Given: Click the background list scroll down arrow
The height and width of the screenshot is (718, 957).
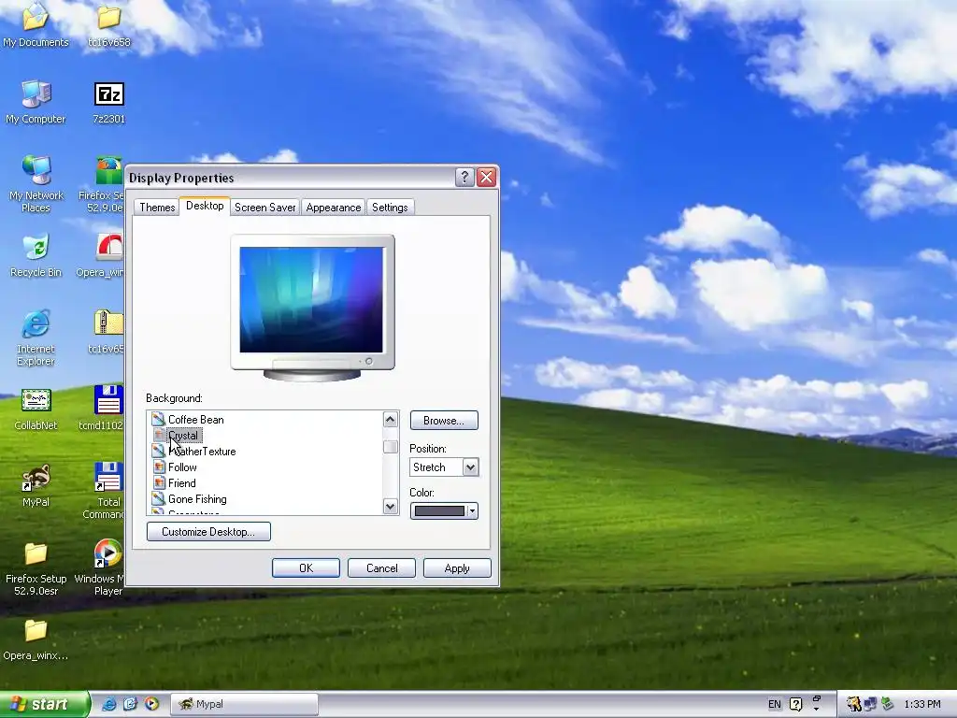Looking at the screenshot, I should coord(390,506).
